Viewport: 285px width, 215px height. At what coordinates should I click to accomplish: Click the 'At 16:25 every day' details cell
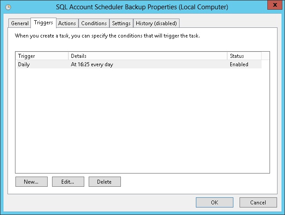[95, 64]
